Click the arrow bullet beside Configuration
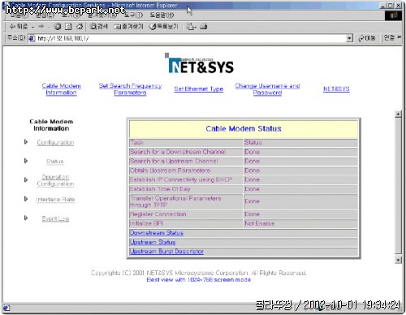Image resolution: width=406 pixels, height=315 pixels. (26, 142)
